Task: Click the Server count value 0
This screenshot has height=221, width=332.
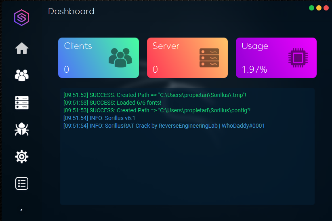Action: [x=155, y=69]
